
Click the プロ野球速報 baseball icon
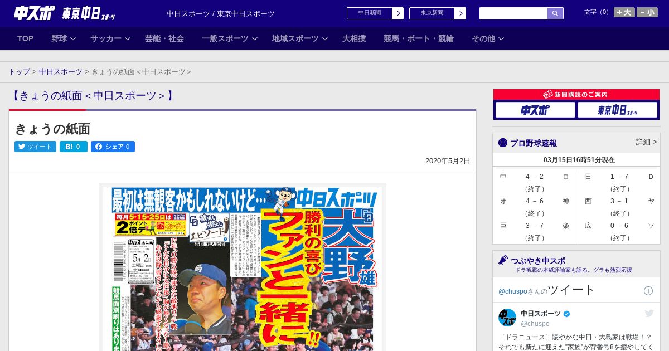(x=503, y=143)
